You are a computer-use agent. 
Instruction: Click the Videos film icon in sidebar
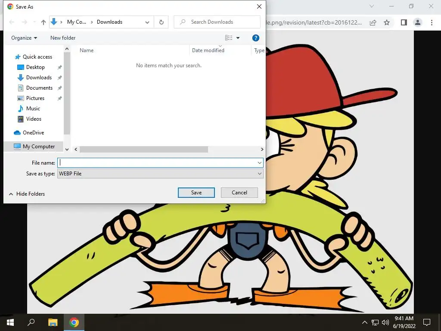(x=21, y=119)
